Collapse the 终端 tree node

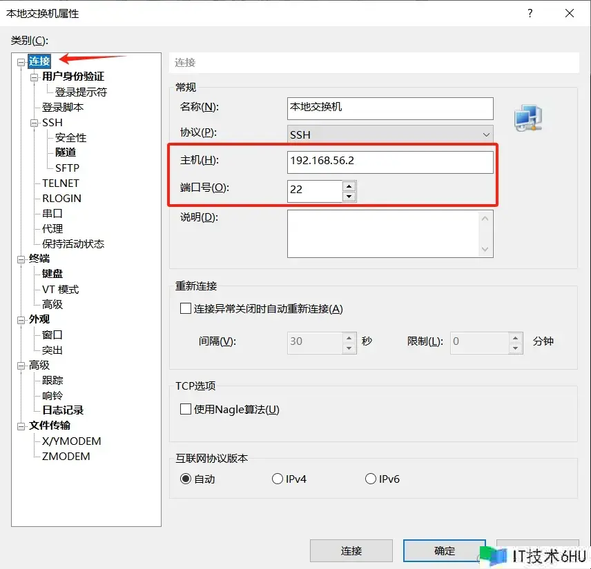coord(21,259)
